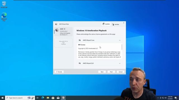Click the volume tray icon
The height and width of the screenshot is (100, 179).
[x=166, y=98]
